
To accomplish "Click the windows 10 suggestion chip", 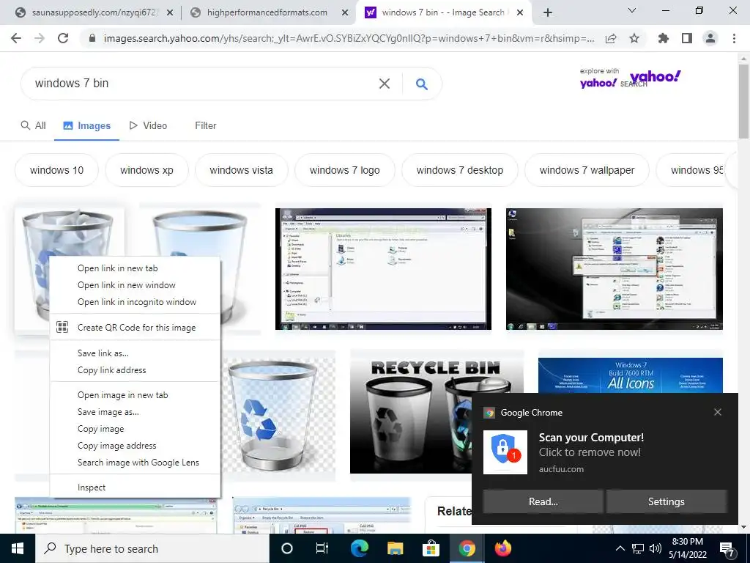I will [x=56, y=170].
